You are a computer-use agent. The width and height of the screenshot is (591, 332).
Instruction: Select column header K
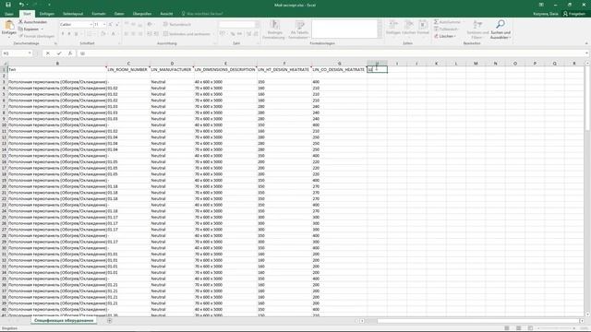[437, 64]
